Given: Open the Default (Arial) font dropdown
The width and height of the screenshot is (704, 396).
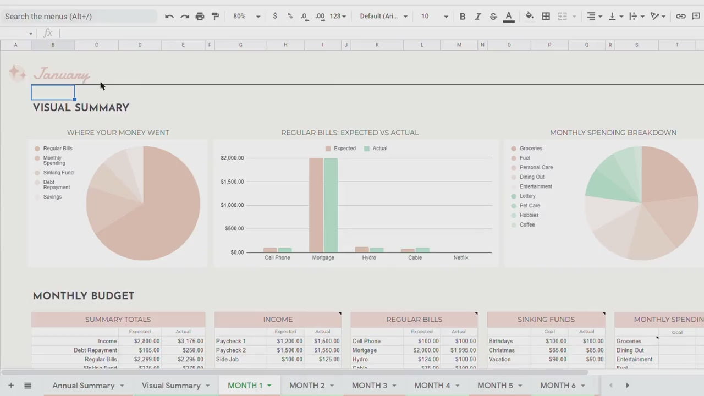Looking at the screenshot, I should click(383, 16).
